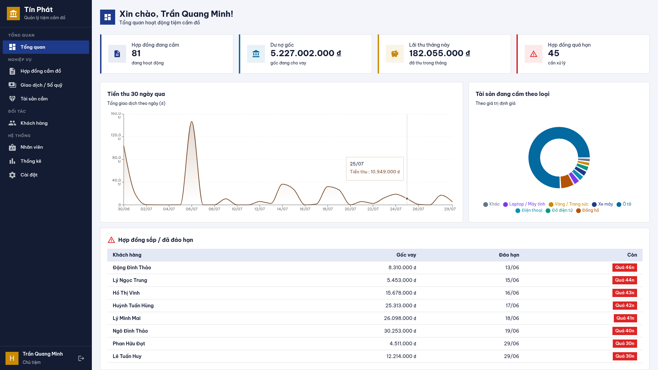
Task: Click the dashboard grid icon beside greeting
Action: 108,17
